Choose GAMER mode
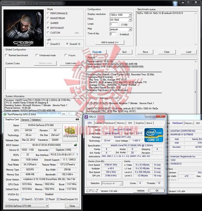 coord(48,23)
